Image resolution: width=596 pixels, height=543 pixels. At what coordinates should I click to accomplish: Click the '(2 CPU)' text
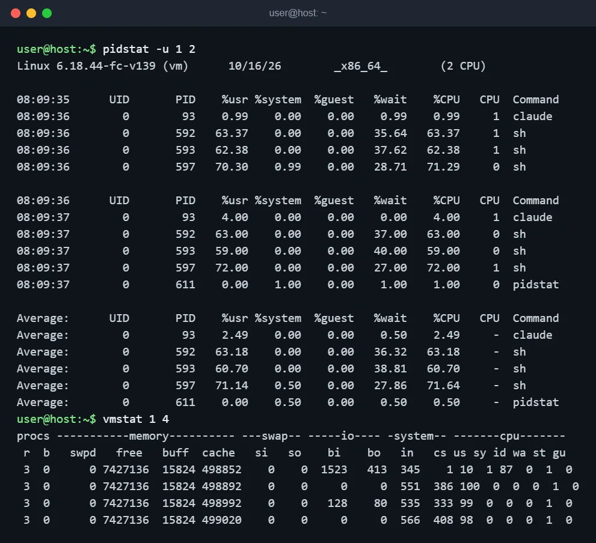tap(463, 66)
